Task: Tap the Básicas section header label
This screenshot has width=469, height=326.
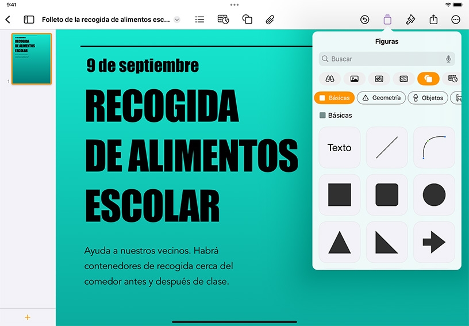Action: pyautogui.click(x=340, y=116)
